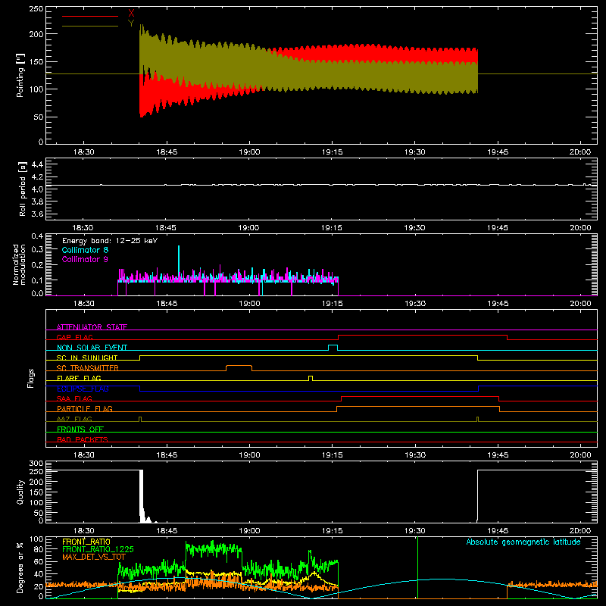Select the AAZ_FLAG label
The height and width of the screenshot is (606, 606).
click(74, 419)
